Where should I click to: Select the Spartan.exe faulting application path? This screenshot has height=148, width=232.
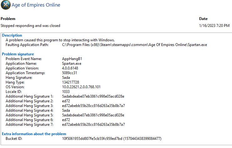tap(134, 45)
